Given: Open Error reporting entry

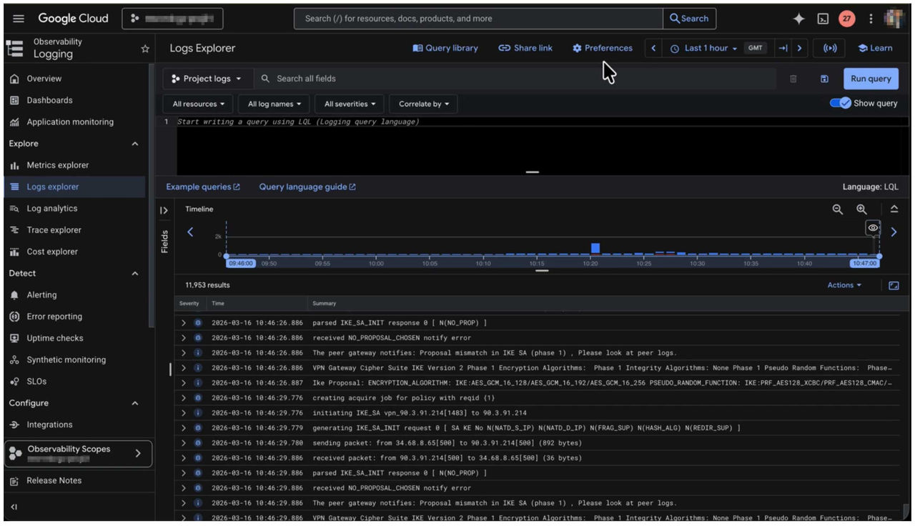Looking at the screenshot, I should [x=74, y=317].
